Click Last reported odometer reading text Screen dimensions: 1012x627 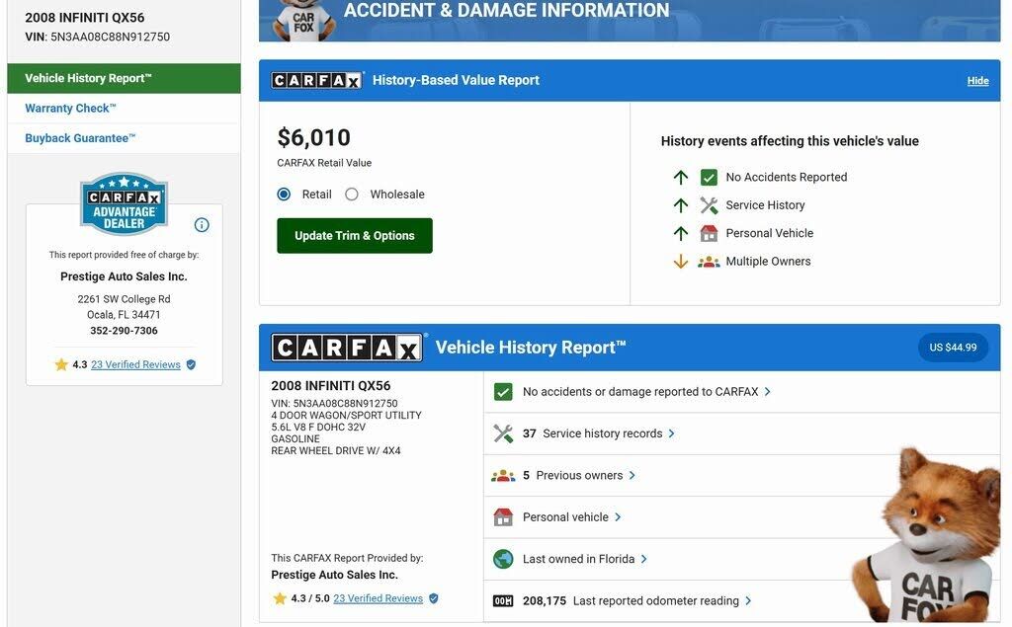(x=656, y=600)
